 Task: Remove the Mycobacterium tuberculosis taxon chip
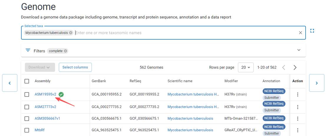pyautogui.click(x=71, y=33)
